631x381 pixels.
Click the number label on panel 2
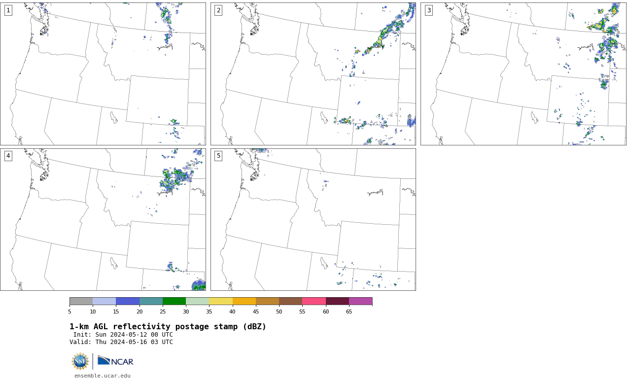coord(218,10)
